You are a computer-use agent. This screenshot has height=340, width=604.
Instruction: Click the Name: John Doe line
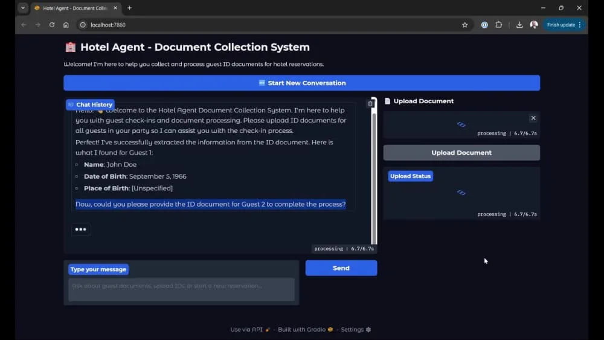click(110, 164)
